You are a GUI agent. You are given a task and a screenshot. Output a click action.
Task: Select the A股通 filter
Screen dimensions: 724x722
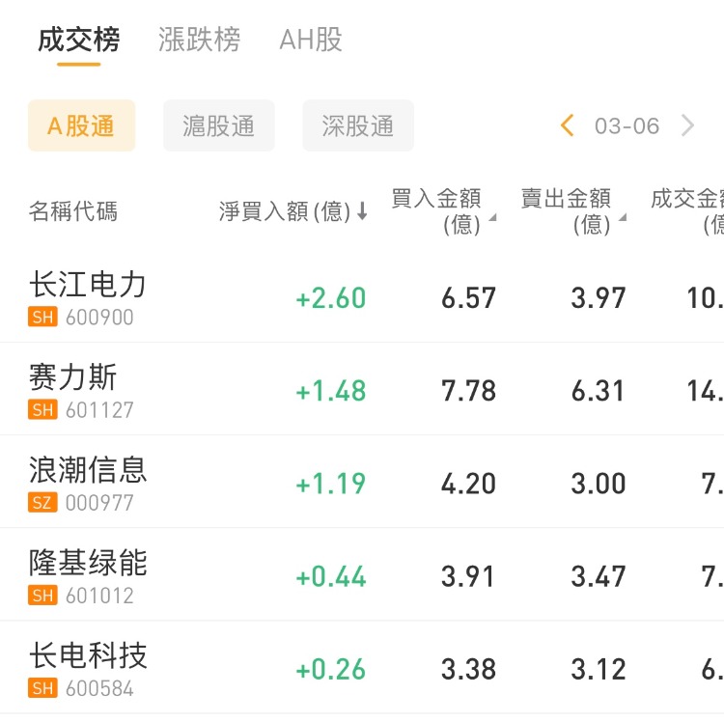coord(81,125)
